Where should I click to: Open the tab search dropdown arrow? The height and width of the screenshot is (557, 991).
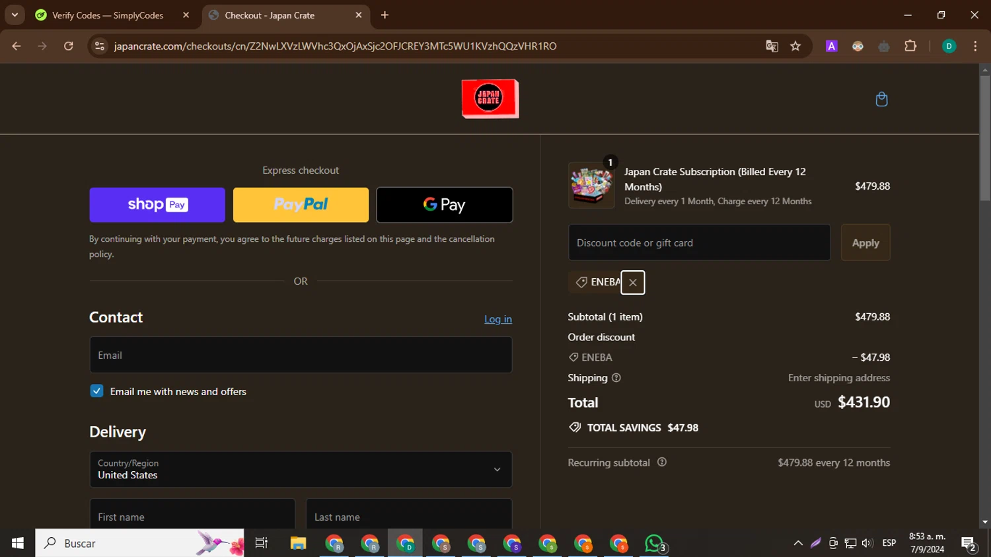15,15
